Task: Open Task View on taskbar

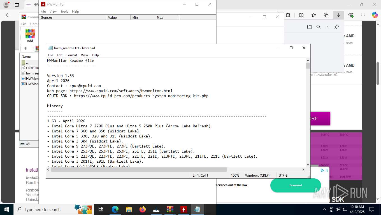Action: (x=101, y=209)
